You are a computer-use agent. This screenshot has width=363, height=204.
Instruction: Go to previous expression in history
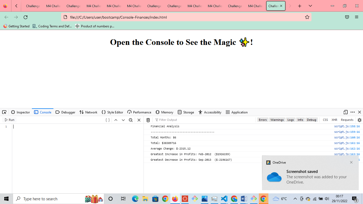116,120
